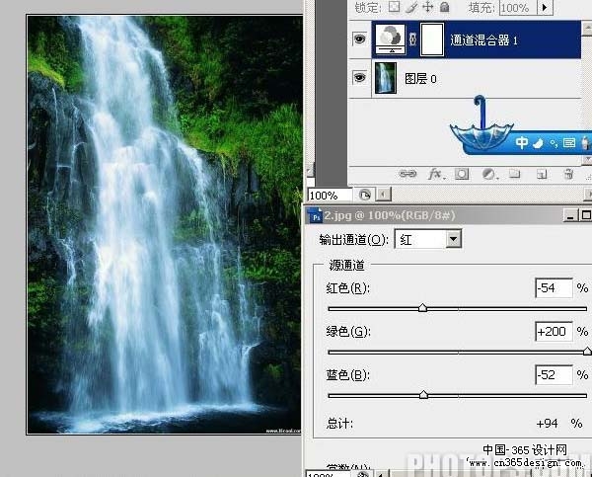Click the link layers icon
592x477 pixels.
(x=407, y=174)
